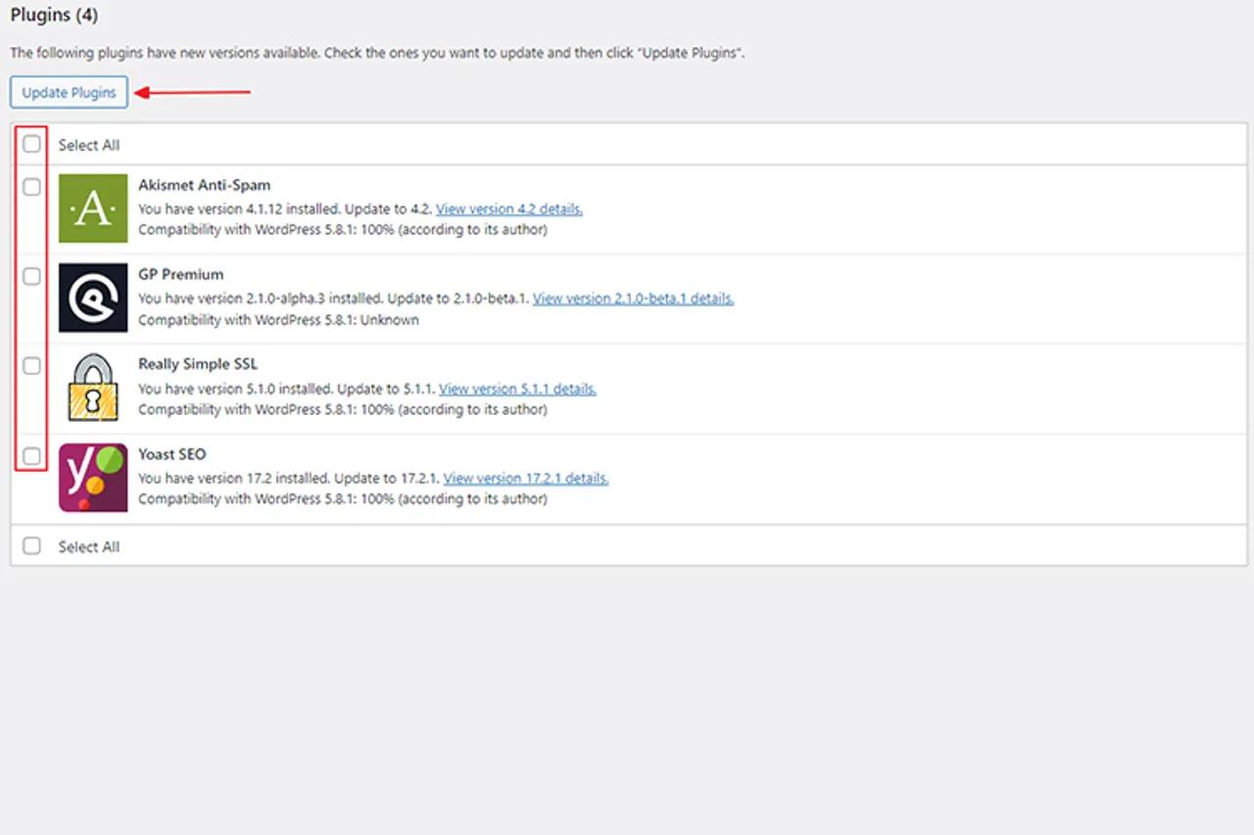Image resolution: width=1254 pixels, height=835 pixels.
Task: Open View version 4.2 details link
Action: pos(509,209)
